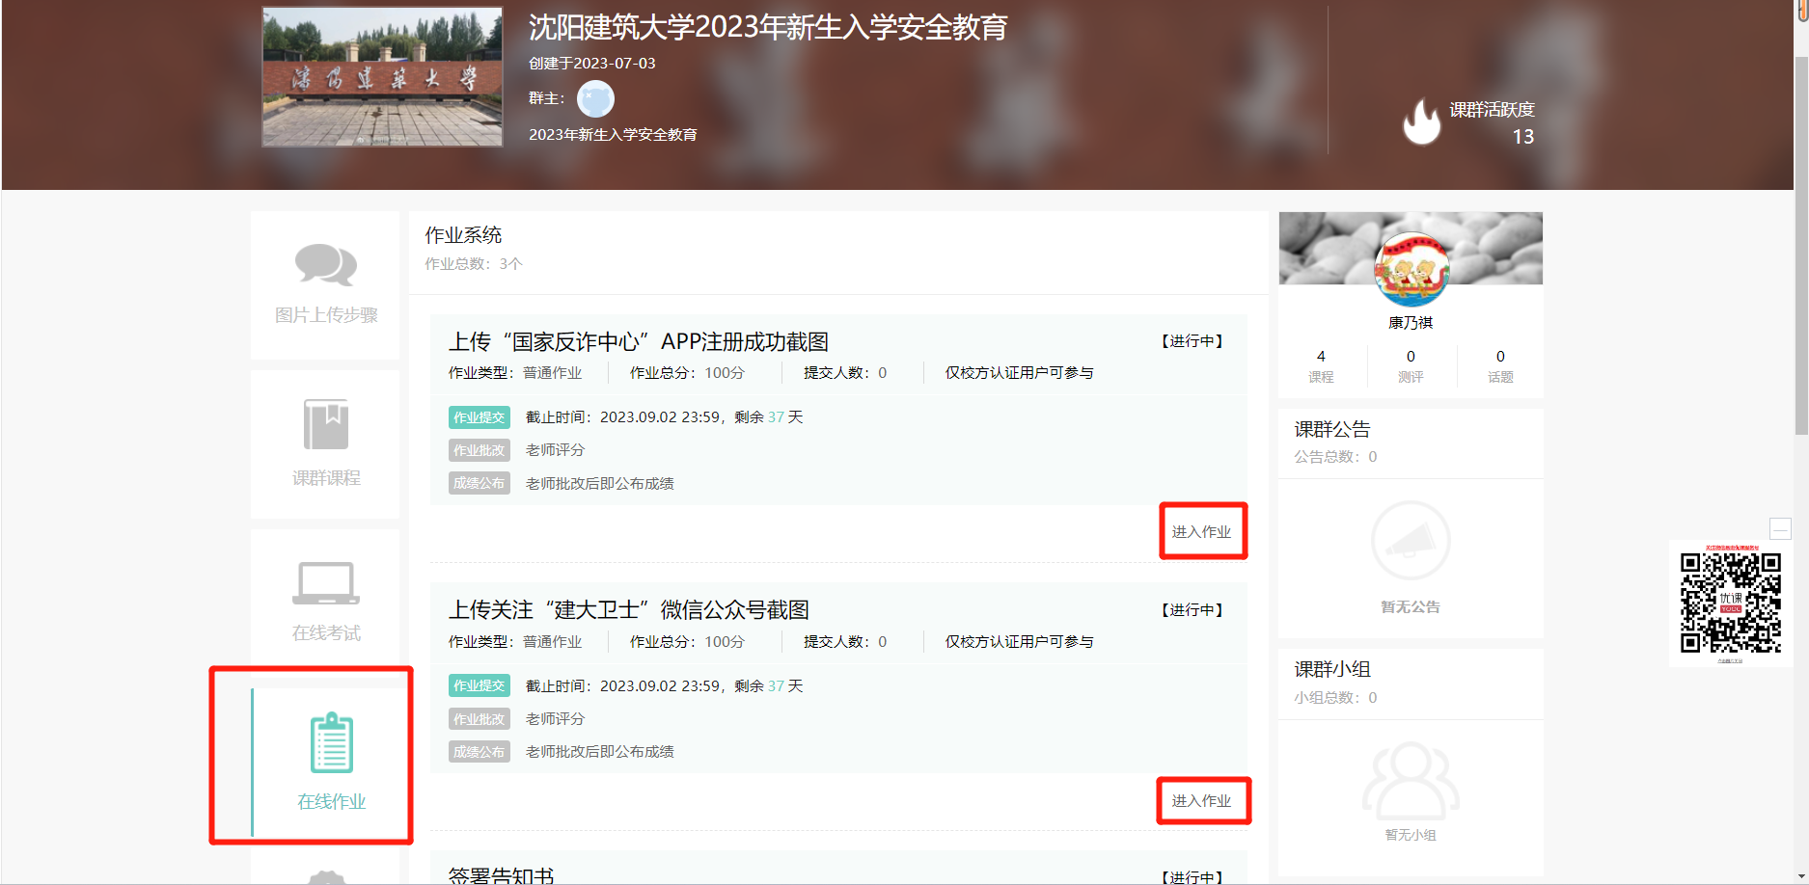Click the university gate thumbnail image
Screen dimensions: 1809x885
(383, 77)
